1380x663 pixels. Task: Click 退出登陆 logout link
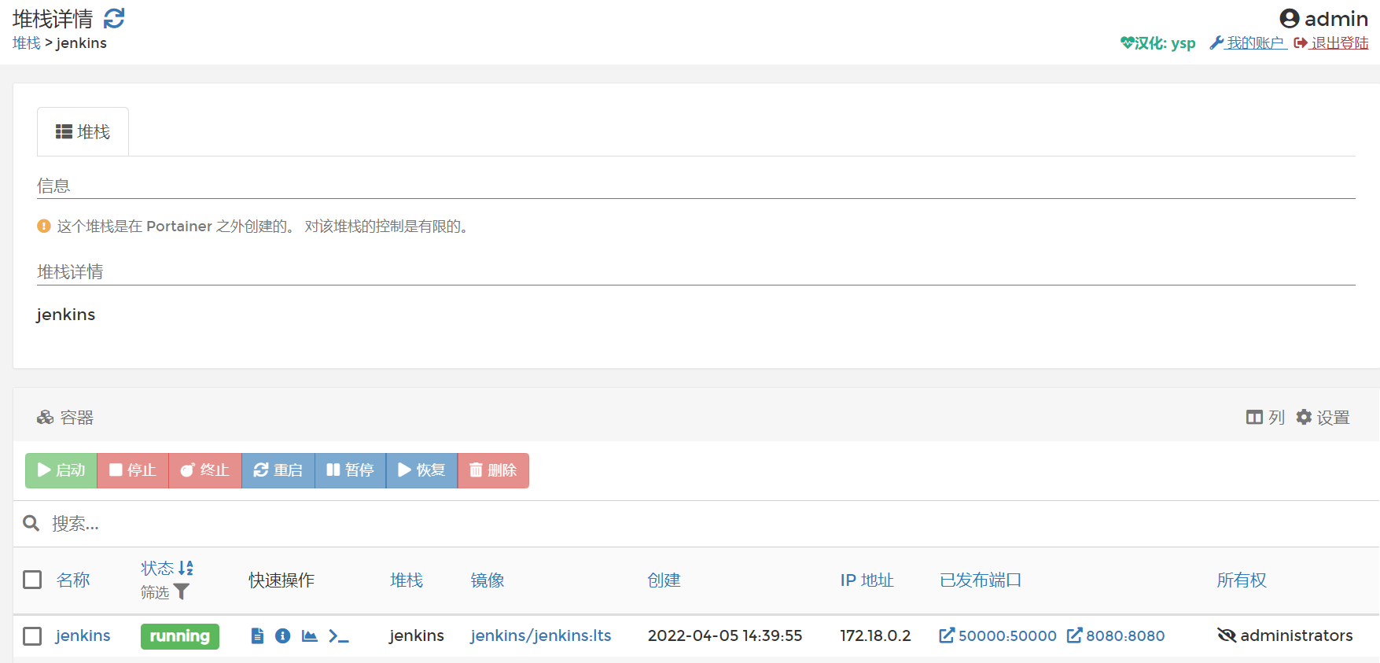(x=1331, y=43)
